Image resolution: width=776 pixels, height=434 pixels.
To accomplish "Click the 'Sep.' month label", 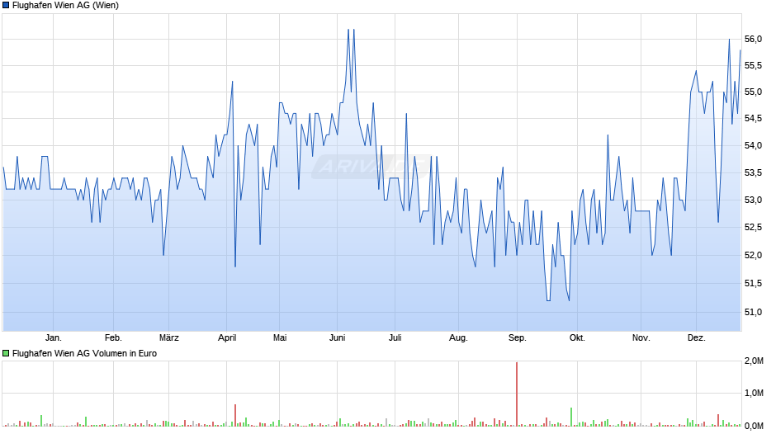I will (517, 337).
